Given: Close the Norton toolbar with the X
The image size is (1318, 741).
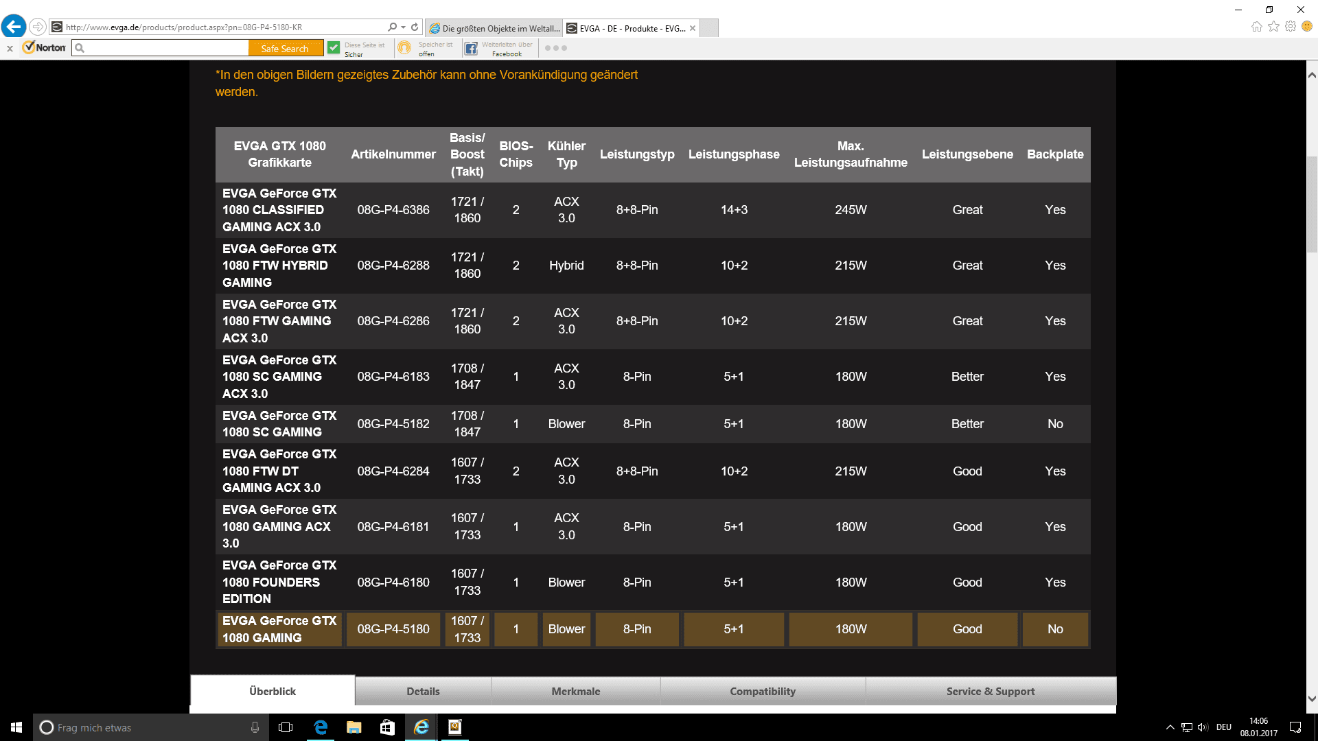Looking at the screenshot, I should [10, 48].
